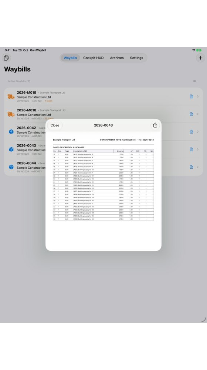Expand waybill 2026-0042 with its chevron
207x370 pixels.
click(198, 132)
